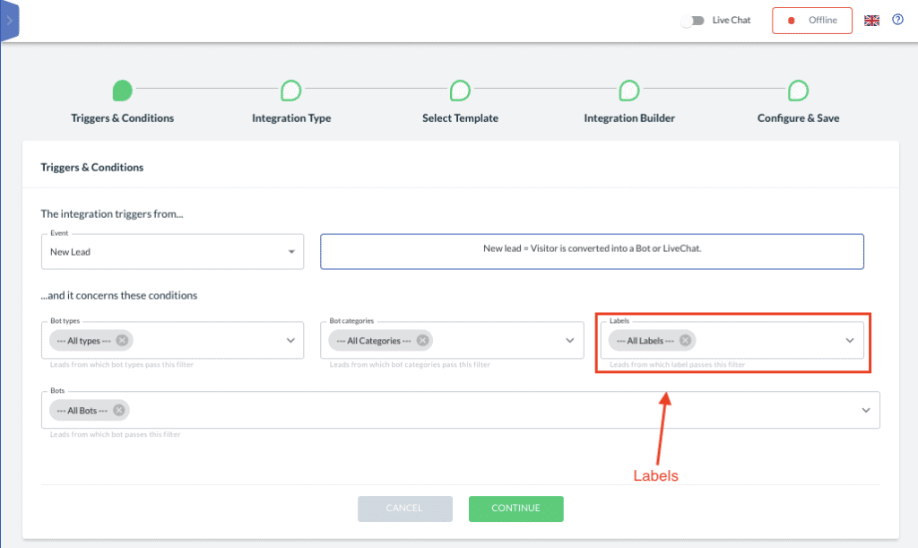Select the Select Template step
The height and width of the screenshot is (548, 918).
pos(460,90)
